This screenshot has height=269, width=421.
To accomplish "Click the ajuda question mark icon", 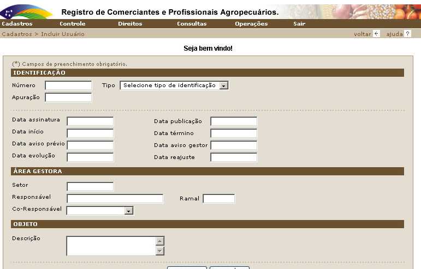I will pyautogui.click(x=407, y=34).
